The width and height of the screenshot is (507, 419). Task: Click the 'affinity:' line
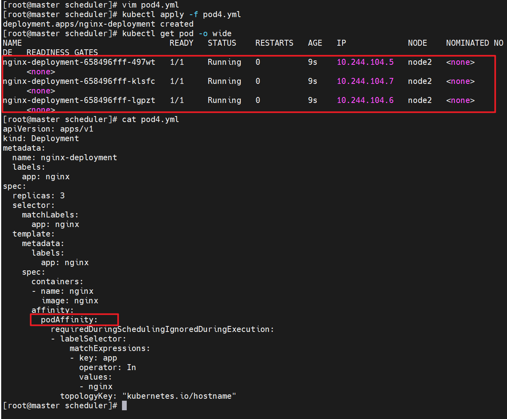point(53,310)
